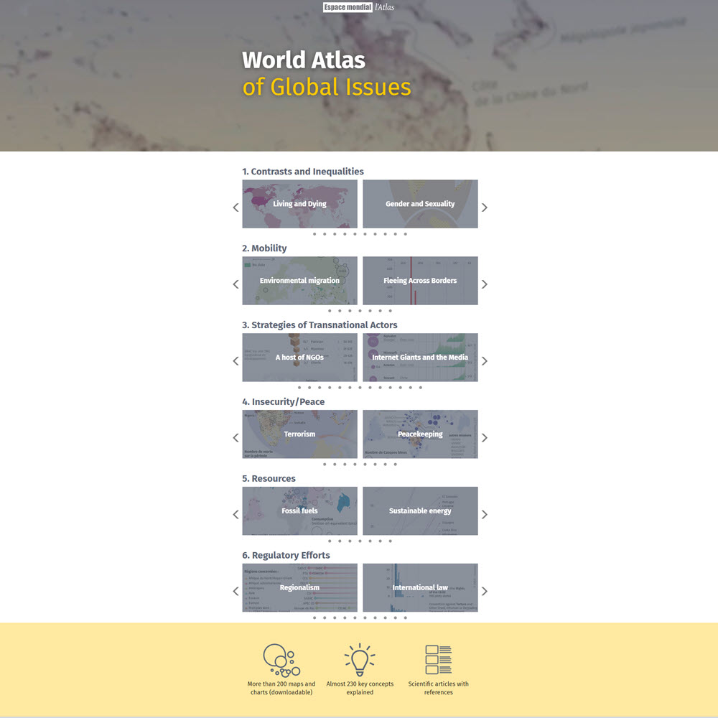This screenshot has width=718, height=718.
Task: Select first pagination dot under Mobility
Action: 330,311
